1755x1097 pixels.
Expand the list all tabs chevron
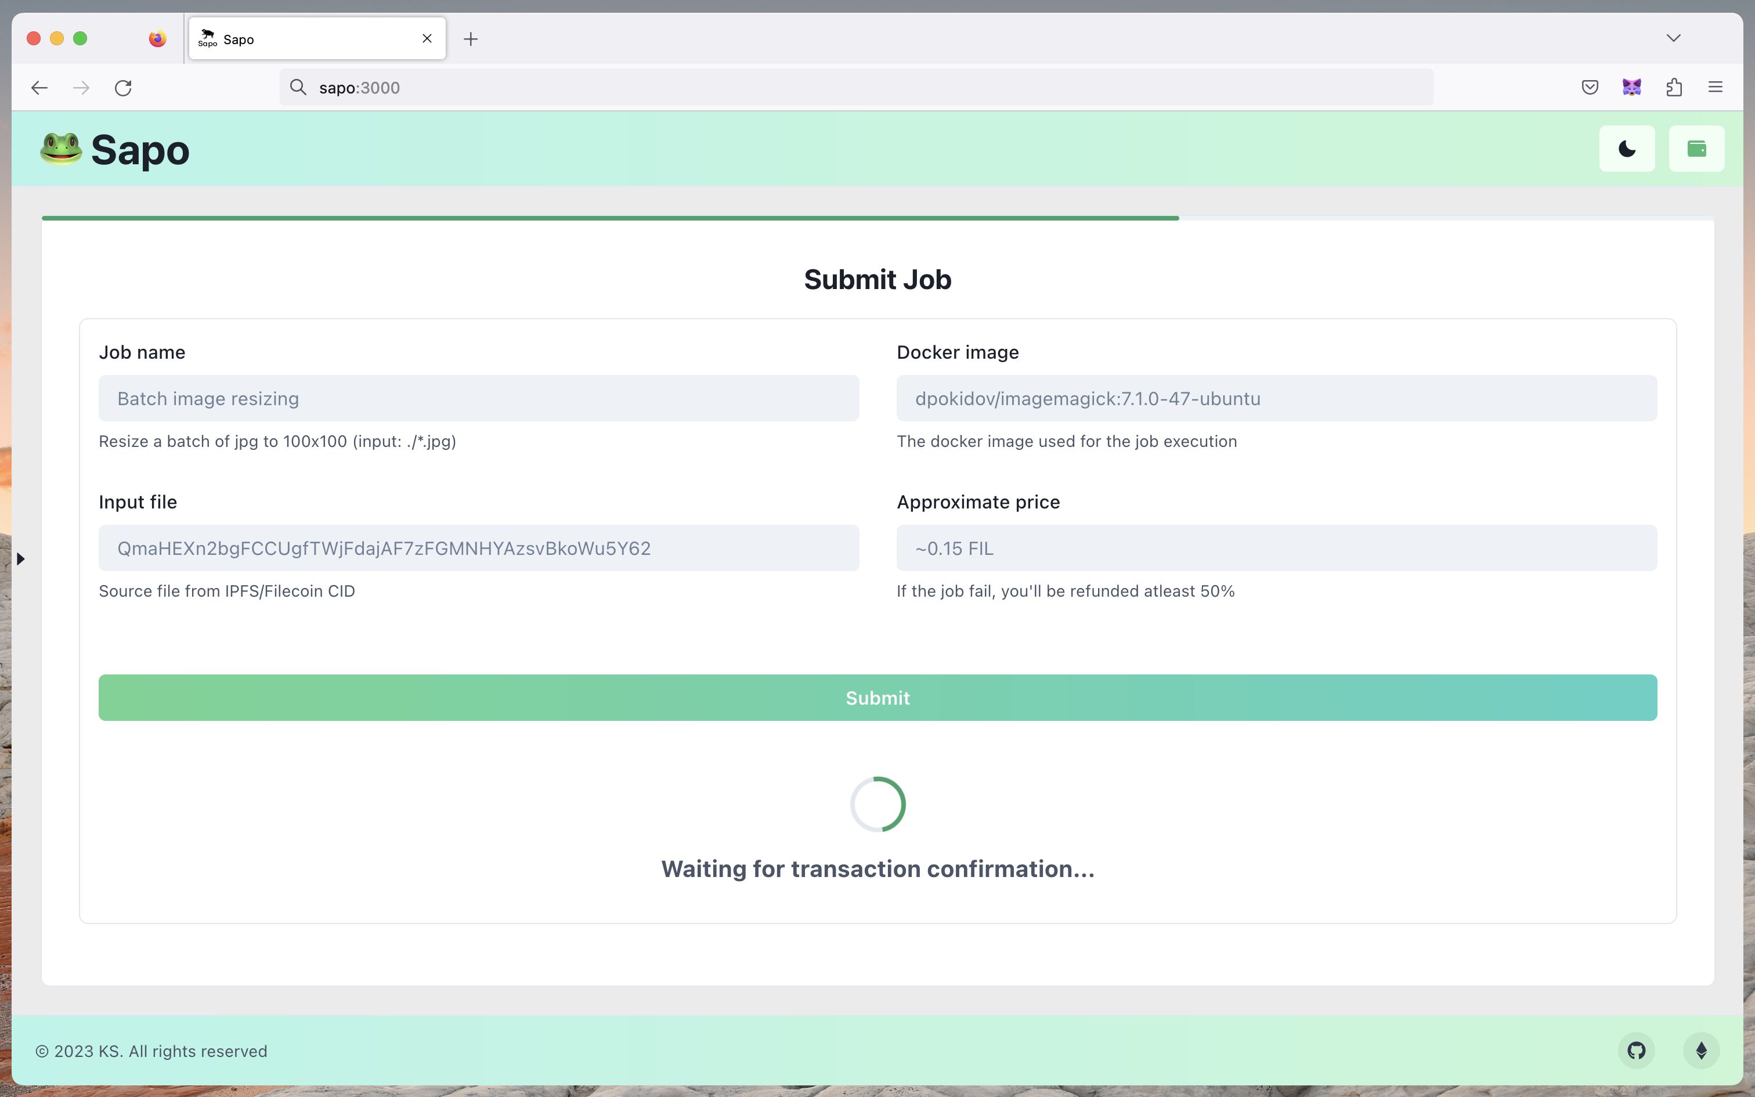[1674, 38]
